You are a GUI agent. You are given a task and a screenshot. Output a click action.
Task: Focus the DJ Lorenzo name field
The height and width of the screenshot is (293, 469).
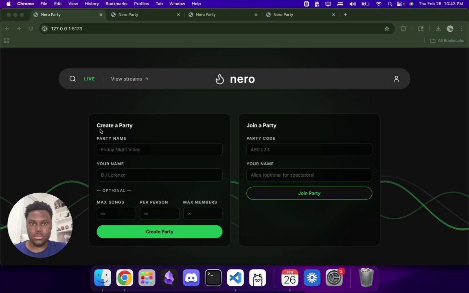coord(160,175)
